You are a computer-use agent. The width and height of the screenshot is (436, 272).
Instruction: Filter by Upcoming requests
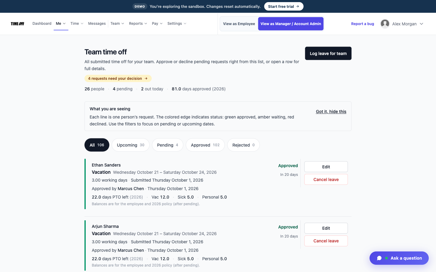pos(130,145)
